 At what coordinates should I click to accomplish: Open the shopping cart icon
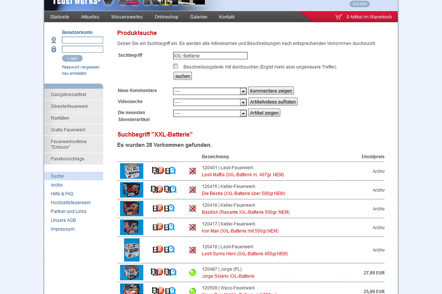click(x=339, y=17)
